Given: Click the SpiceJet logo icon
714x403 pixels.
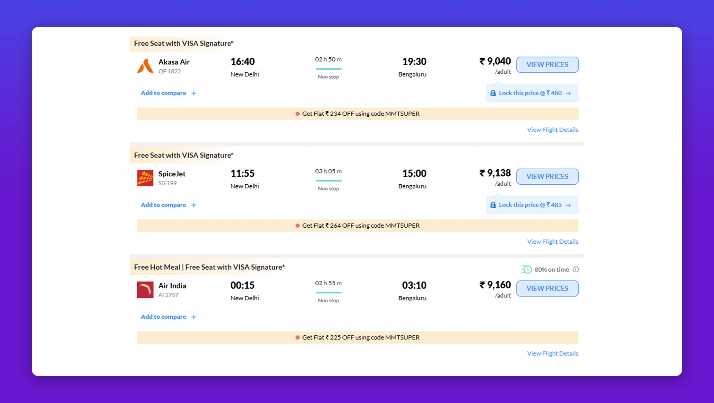Looking at the screenshot, I should (145, 178).
